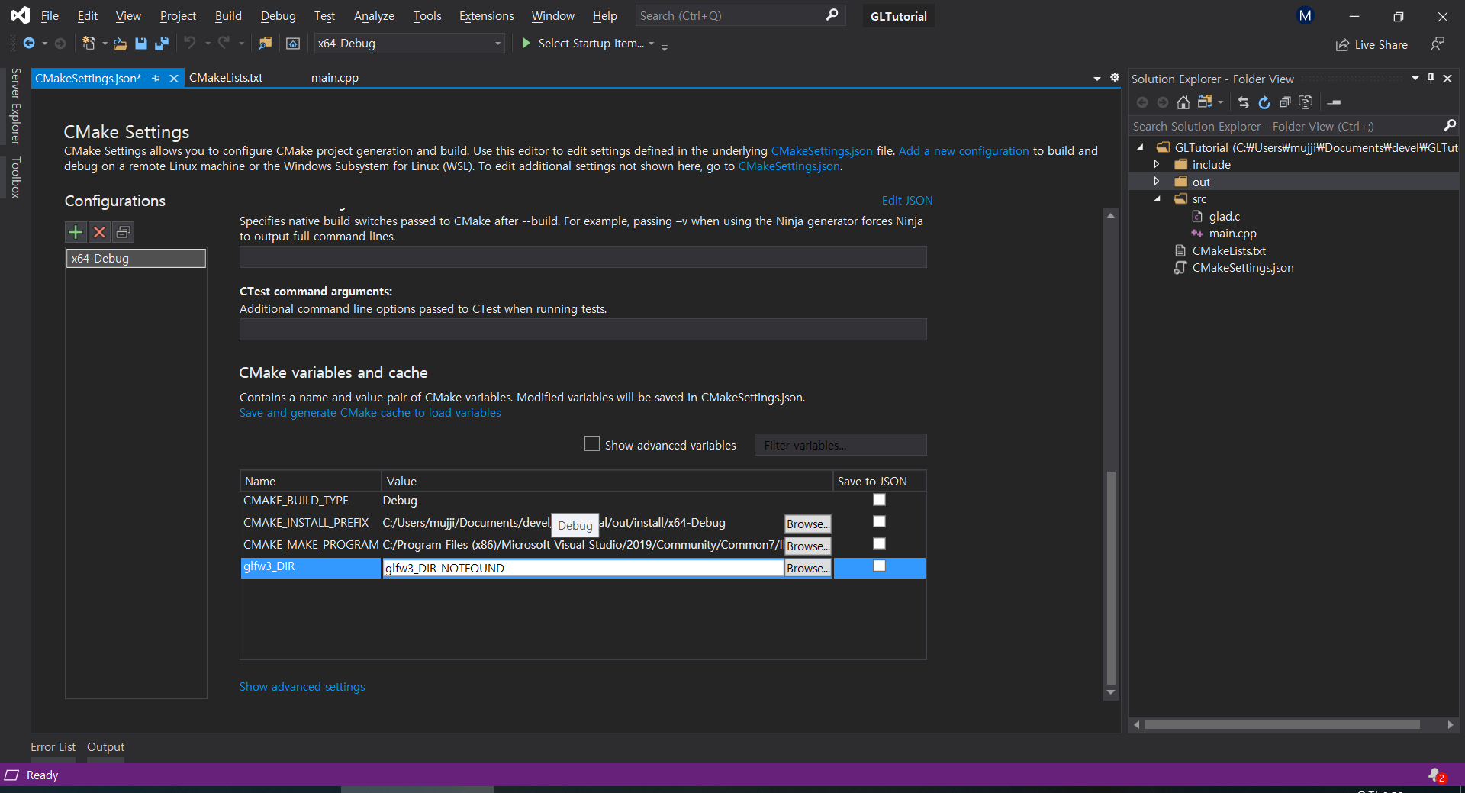
Task: Clone the selected configuration icon
Action: (123, 232)
